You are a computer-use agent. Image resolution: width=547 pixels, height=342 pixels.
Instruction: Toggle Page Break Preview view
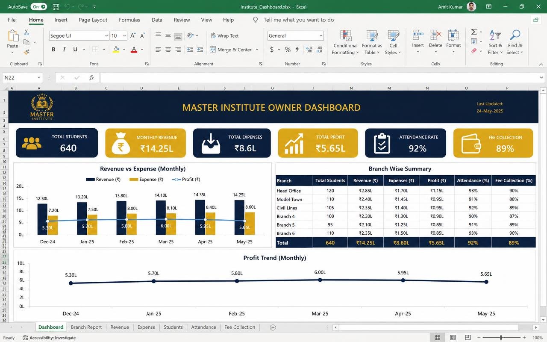pyautogui.click(x=468, y=338)
